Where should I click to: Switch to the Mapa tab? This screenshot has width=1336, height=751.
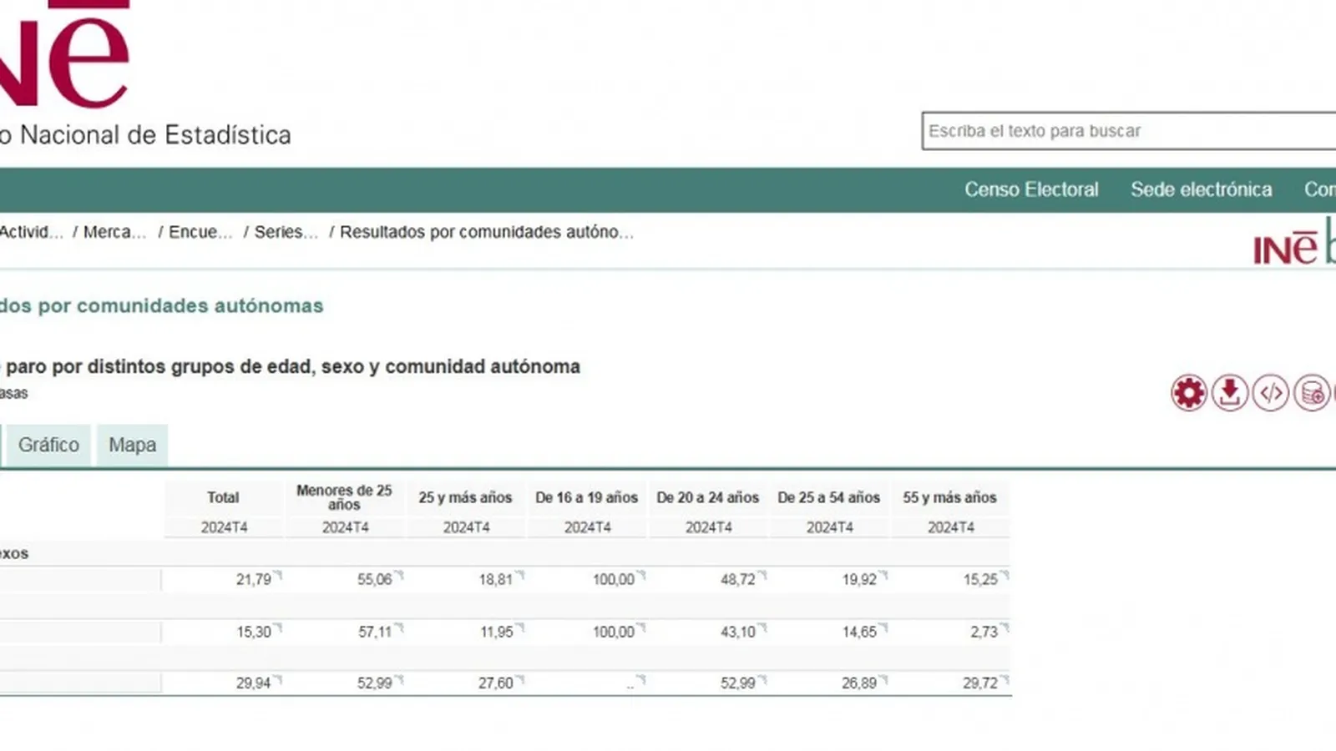pos(132,445)
